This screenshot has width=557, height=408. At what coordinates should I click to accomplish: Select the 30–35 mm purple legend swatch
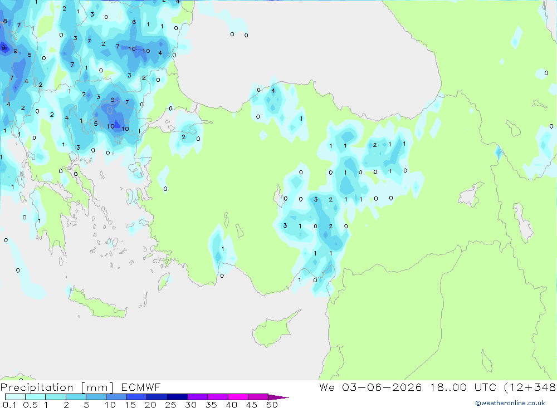198,397
